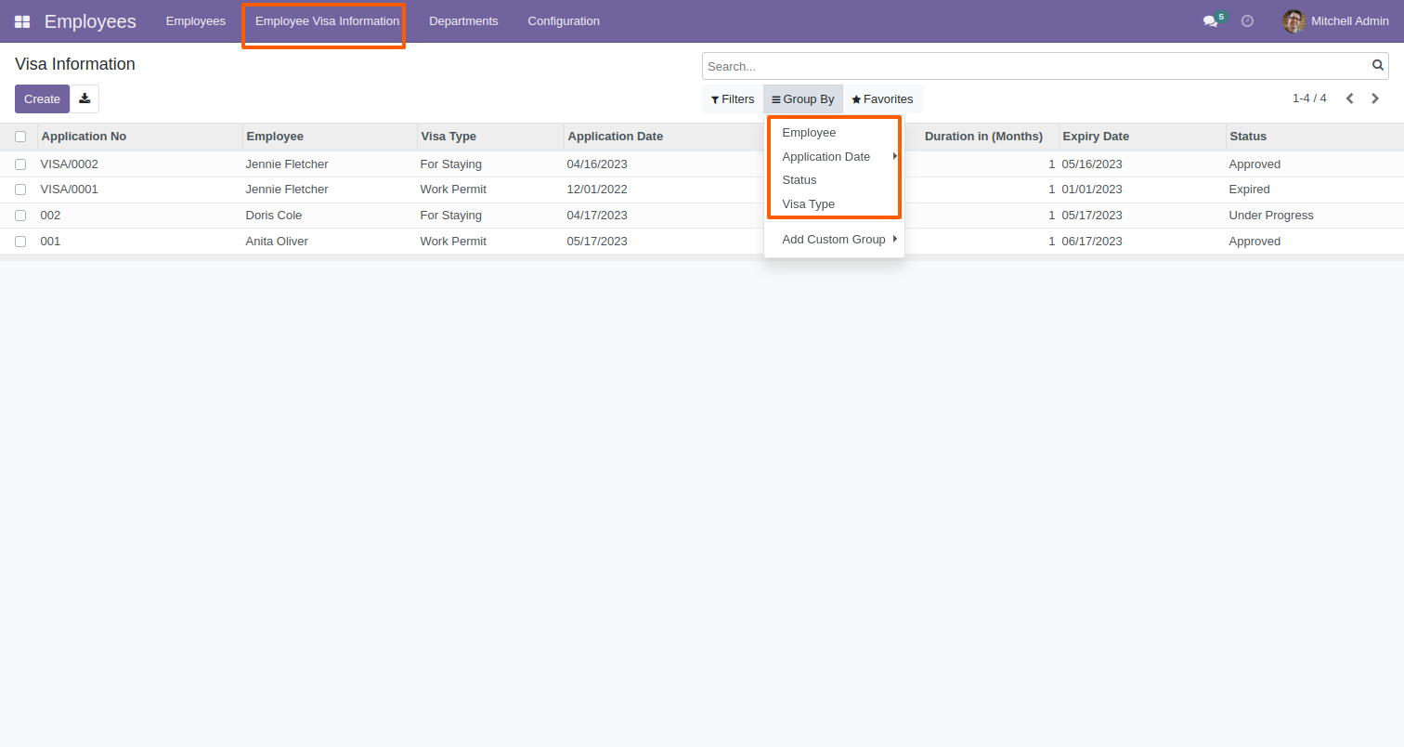Click the 1-4 / 4 pager counter
This screenshot has width=1404, height=747.
[x=1309, y=98]
